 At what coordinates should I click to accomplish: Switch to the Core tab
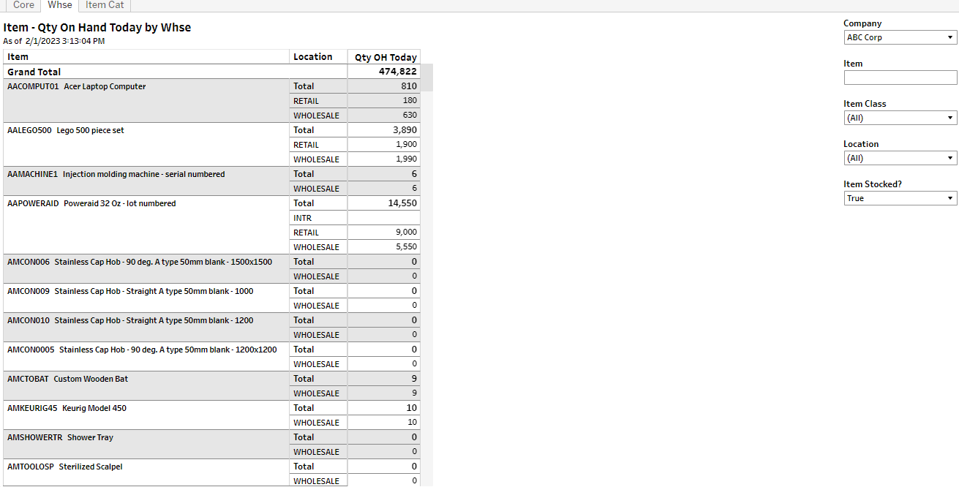pyautogui.click(x=23, y=5)
